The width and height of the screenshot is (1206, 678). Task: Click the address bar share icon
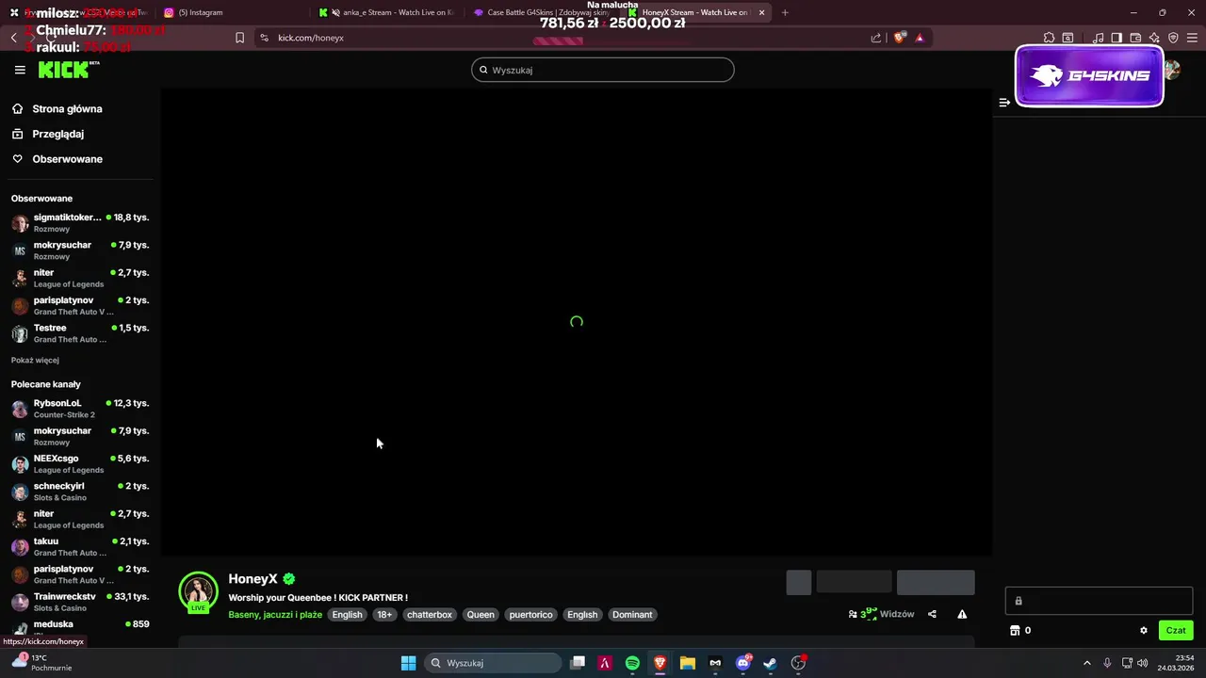tap(876, 38)
